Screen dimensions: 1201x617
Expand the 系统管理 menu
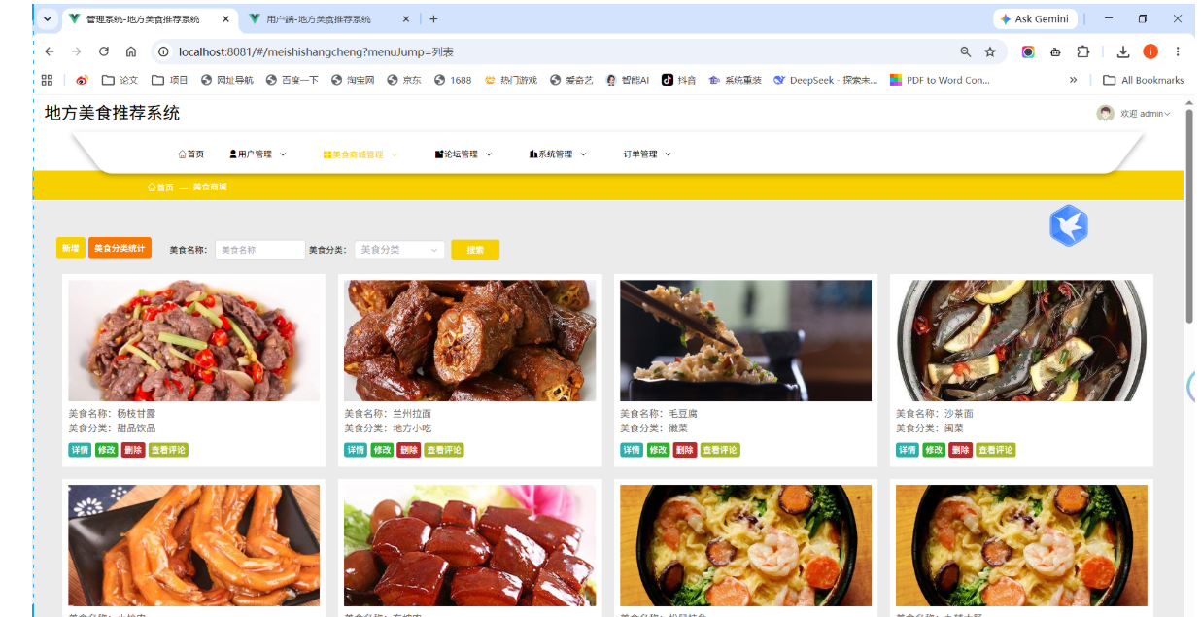[x=559, y=154]
